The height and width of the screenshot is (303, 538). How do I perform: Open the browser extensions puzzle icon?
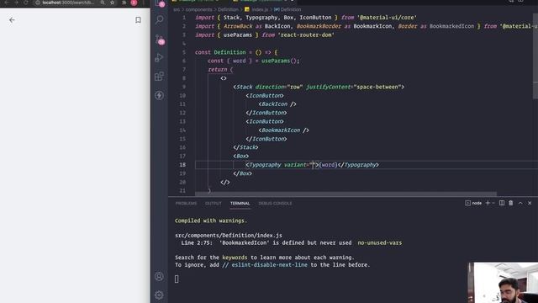coord(124,3)
